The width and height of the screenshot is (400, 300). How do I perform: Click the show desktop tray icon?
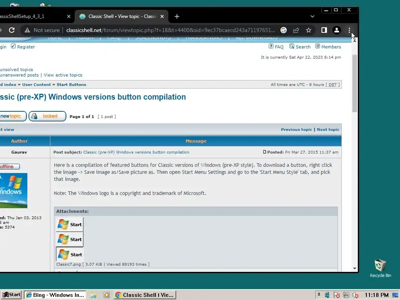pos(395,295)
